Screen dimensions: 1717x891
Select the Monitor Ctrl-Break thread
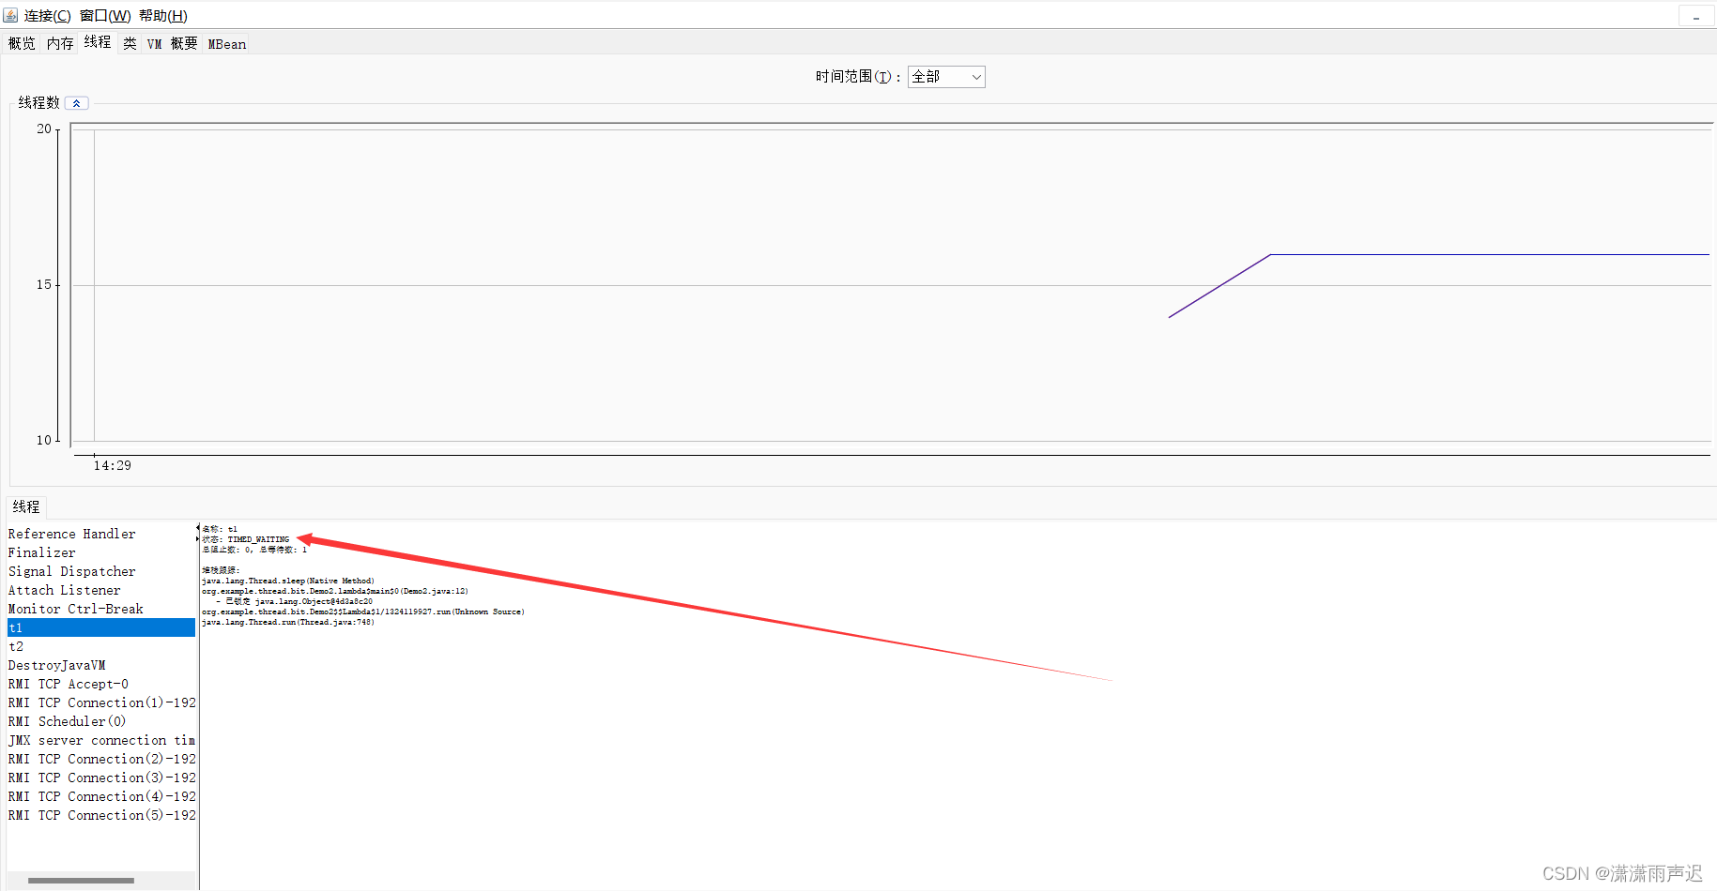coord(101,609)
